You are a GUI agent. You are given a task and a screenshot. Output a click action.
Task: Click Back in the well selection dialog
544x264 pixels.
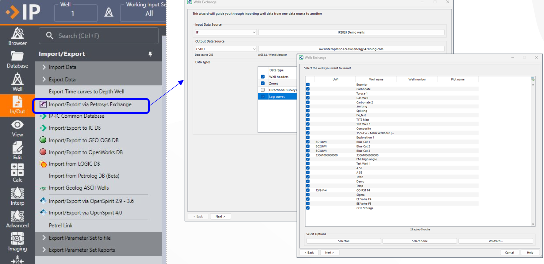[x=309, y=253]
